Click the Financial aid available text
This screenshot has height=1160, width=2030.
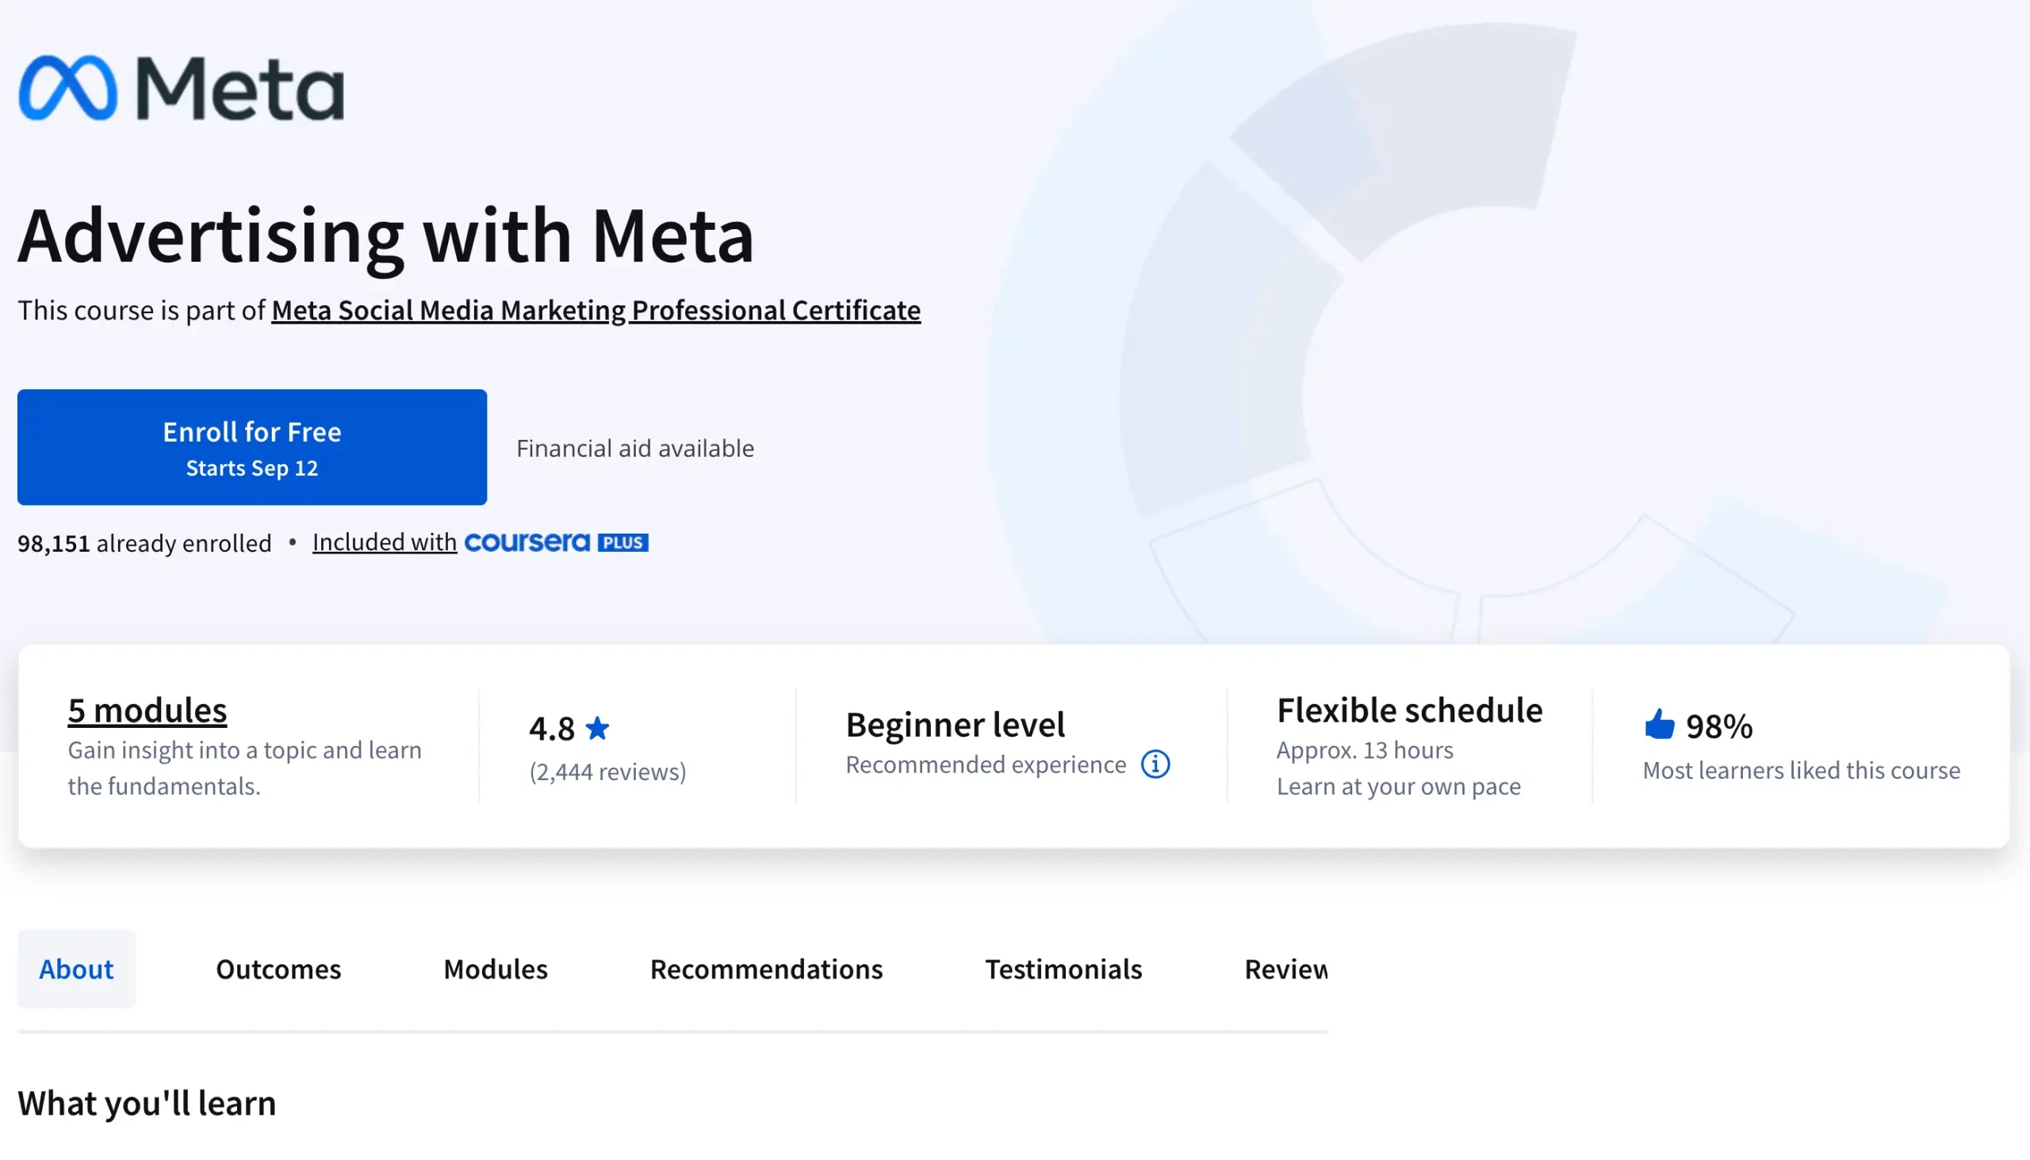coord(635,448)
